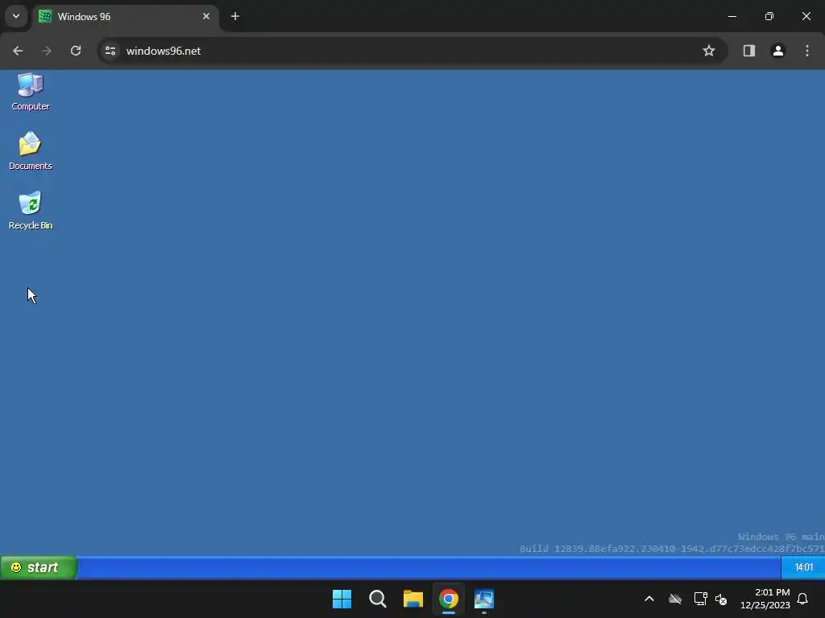Show hidden system tray icons

(649, 599)
